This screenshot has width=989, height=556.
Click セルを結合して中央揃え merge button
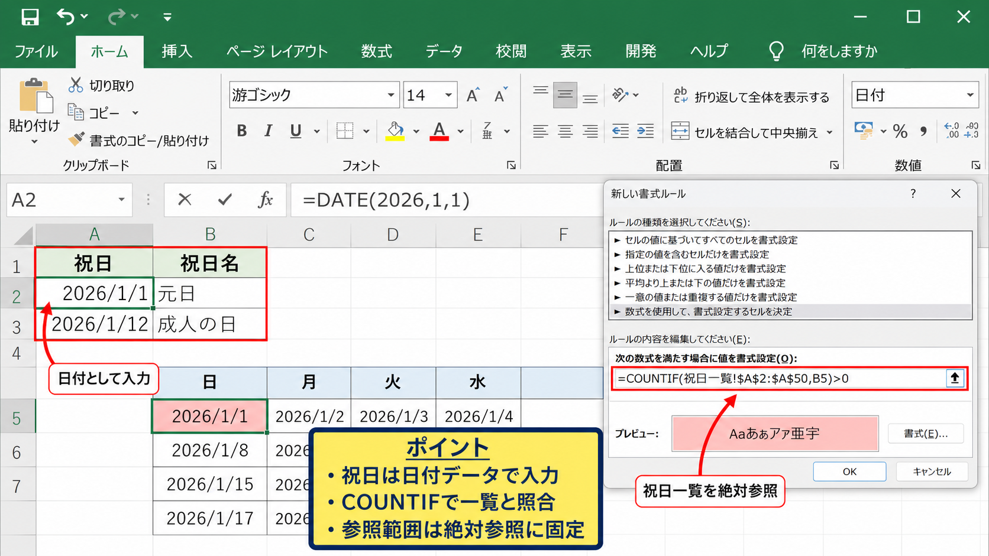coord(745,132)
